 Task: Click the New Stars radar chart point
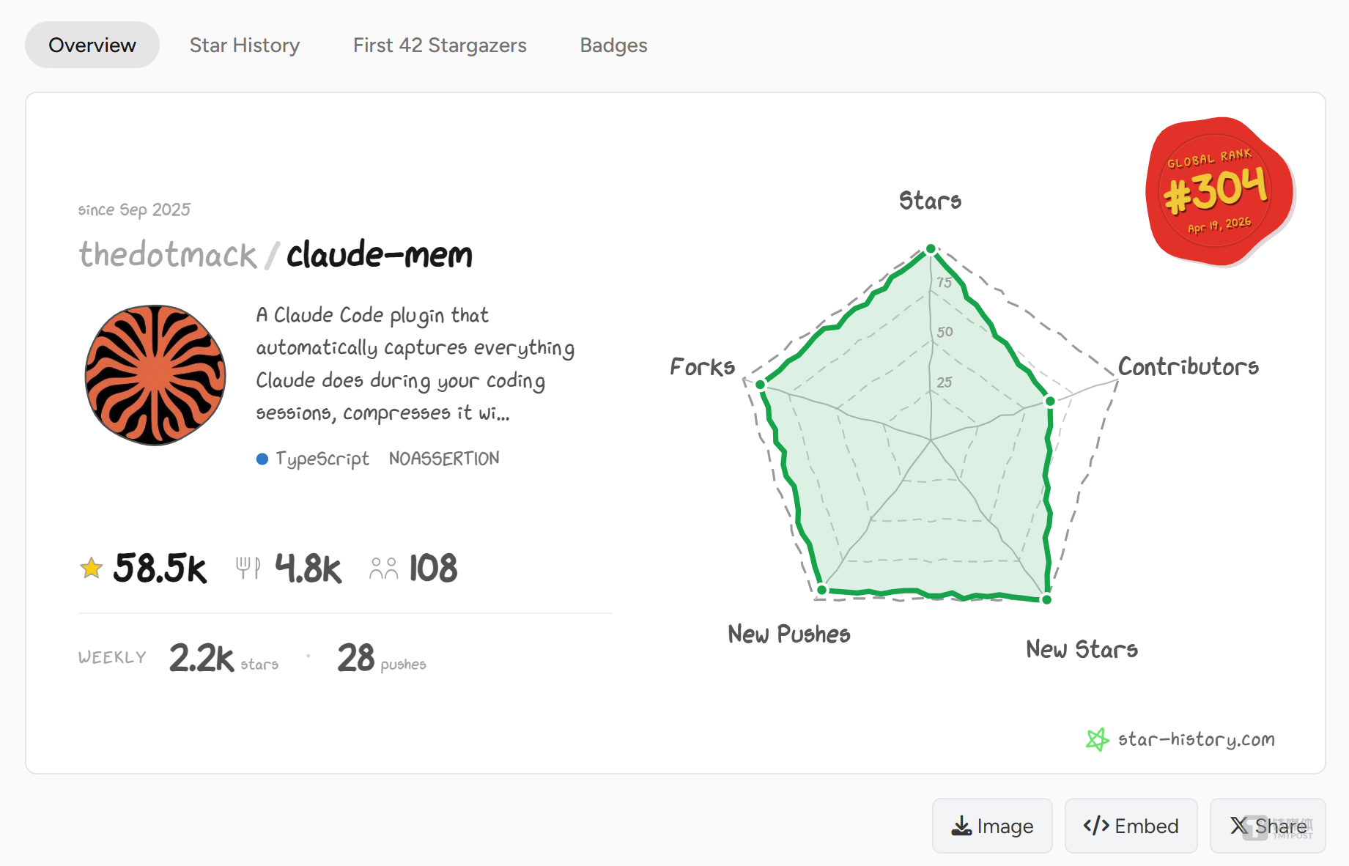(x=1046, y=599)
